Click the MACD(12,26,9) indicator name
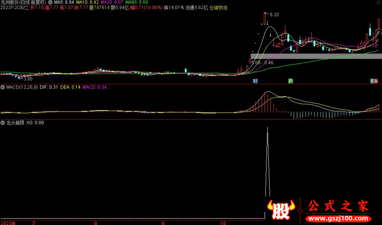Screen dimensions: 382x225 coord(22,87)
